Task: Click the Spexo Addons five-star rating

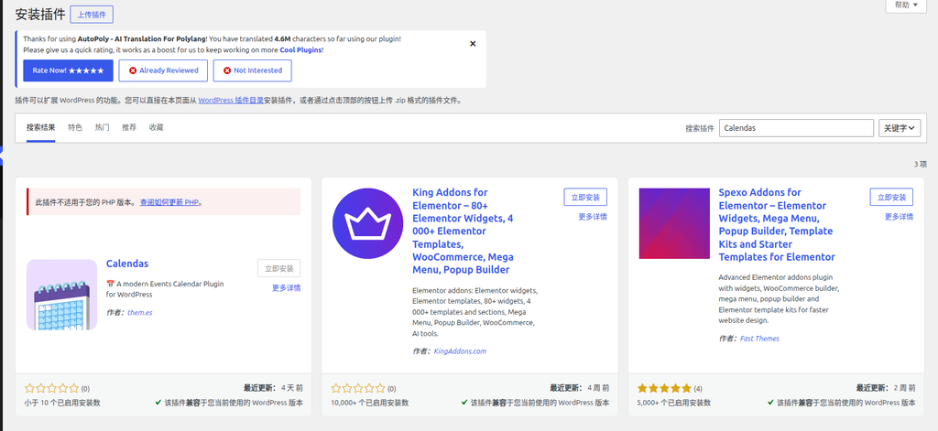Action: click(x=665, y=388)
